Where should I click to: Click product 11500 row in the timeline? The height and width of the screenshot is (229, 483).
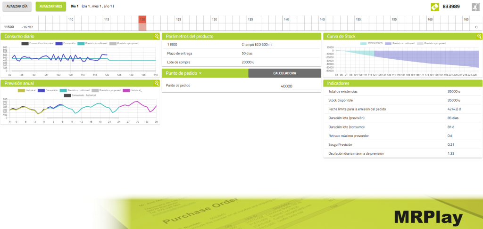pos(9,27)
